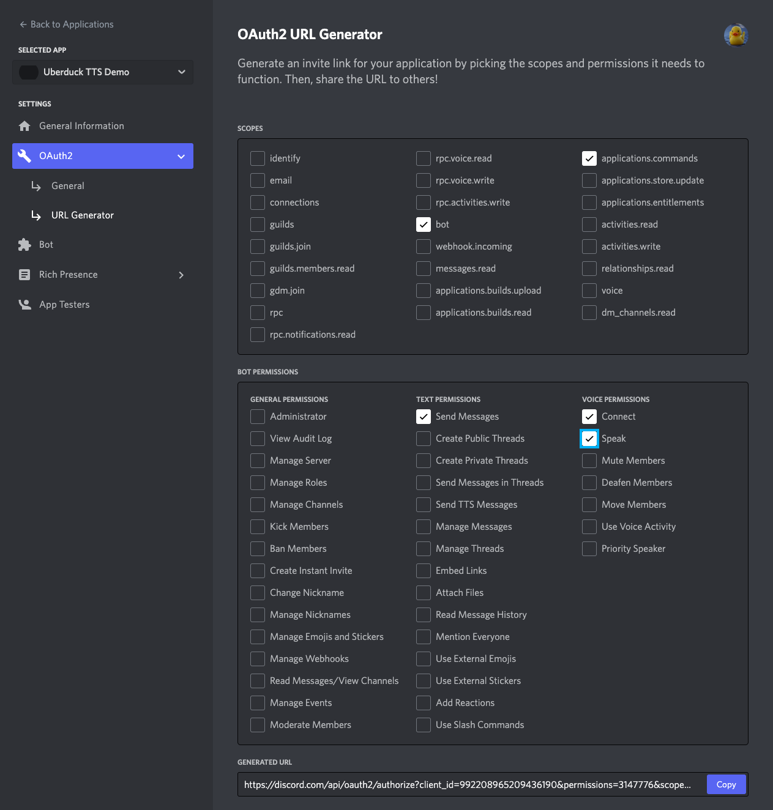Check the connections scope
This screenshot has height=810, width=773.
point(258,202)
